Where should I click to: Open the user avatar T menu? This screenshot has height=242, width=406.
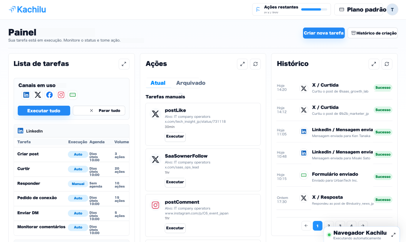(x=392, y=9)
